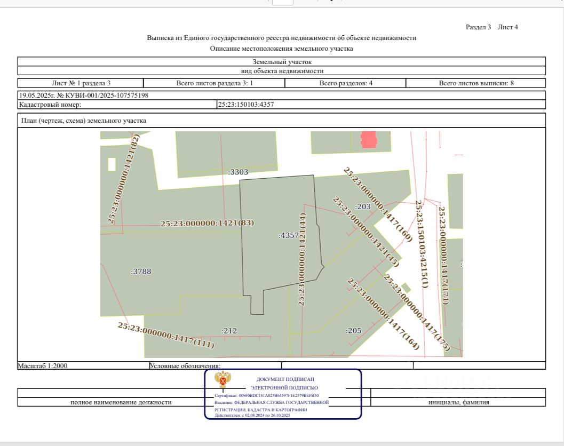This screenshot has width=564, height=446.
Task: Click request number 'КУВИ-001/2025-107575198' row
Action: (x=282, y=95)
